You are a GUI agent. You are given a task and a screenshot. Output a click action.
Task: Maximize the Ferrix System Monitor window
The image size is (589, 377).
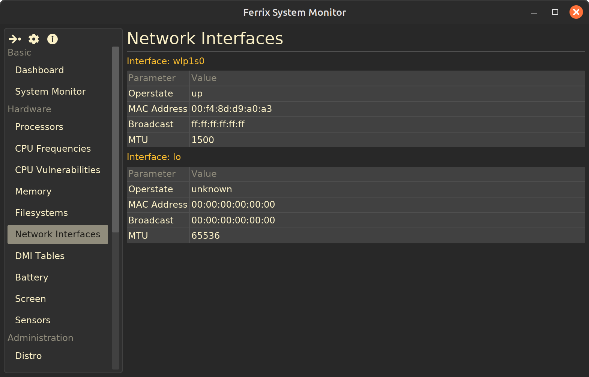click(555, 12)
